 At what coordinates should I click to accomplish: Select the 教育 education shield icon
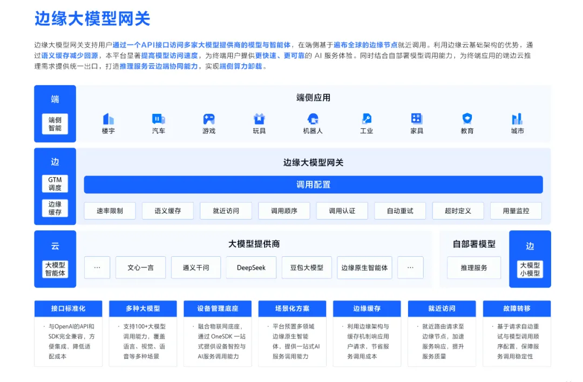point(467,119)
